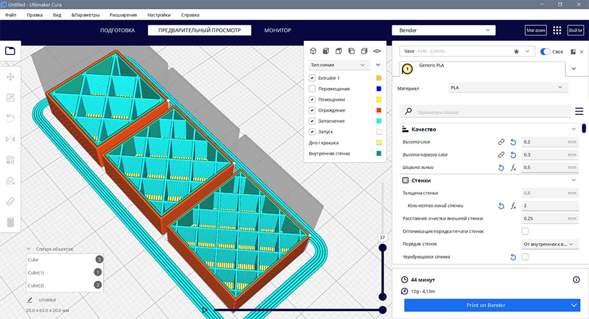Click the layer slider handle labeled 37
The image size is (589, 319).
click(x=382, y=247)
